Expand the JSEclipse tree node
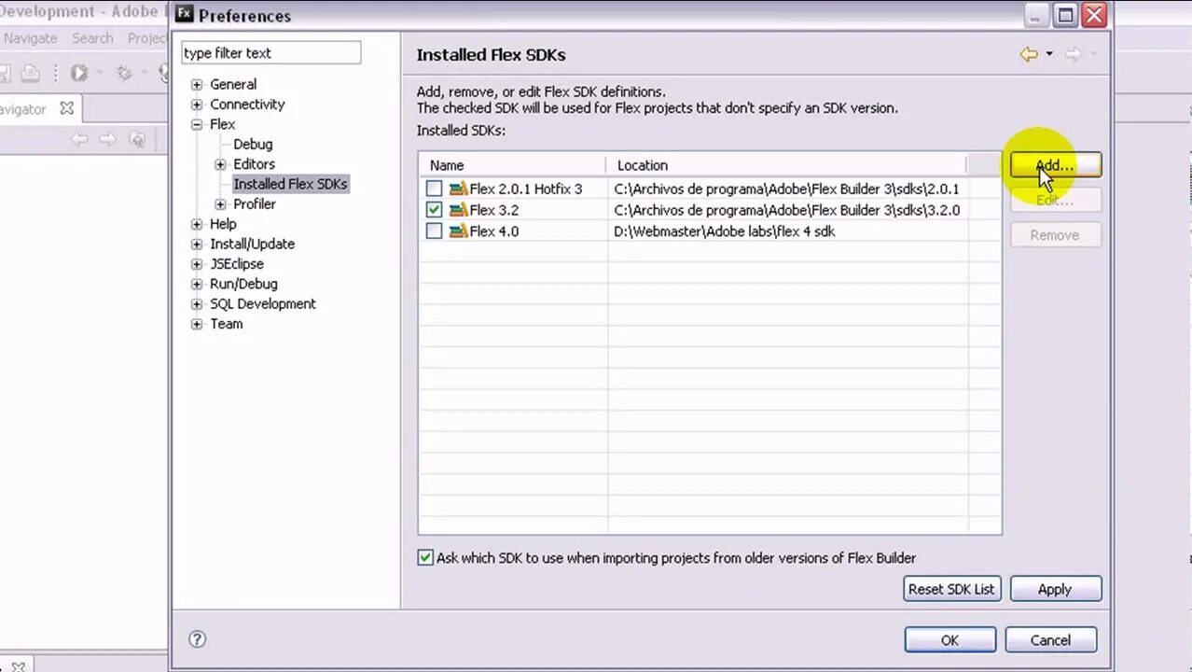The width and height of the screenshot is (1192, 672). (x=197, y=264)
